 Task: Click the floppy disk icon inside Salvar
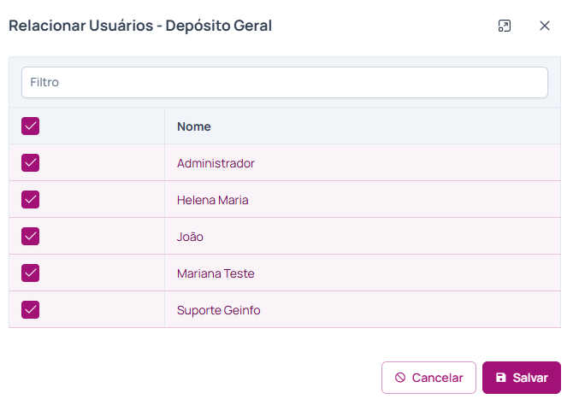501,378
